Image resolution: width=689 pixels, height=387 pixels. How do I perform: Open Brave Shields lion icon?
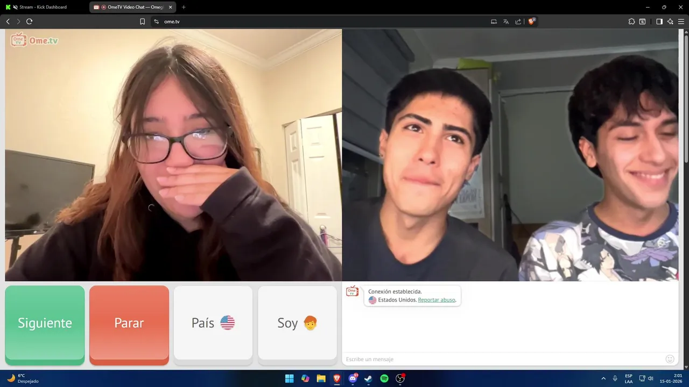[531, 21]
